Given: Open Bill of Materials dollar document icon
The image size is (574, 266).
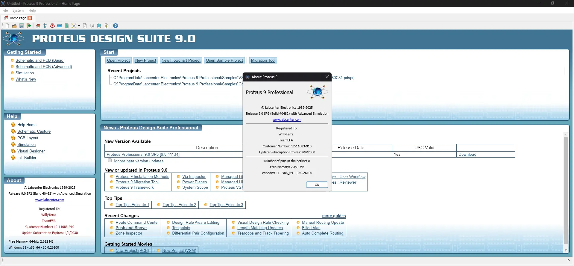Looking at the screenshot, I should click(106, 26).
